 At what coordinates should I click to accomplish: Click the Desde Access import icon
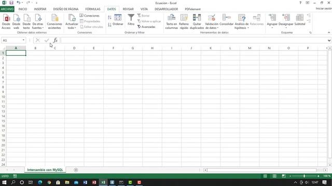pyautogui.click(x=6, y=22)
